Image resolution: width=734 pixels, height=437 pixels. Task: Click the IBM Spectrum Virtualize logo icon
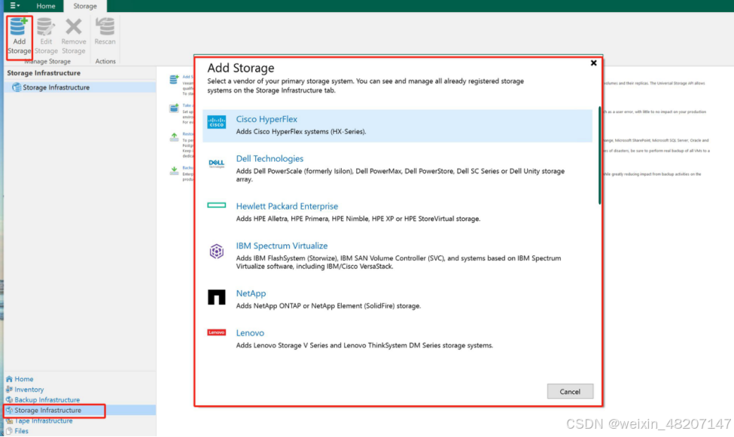216,252
